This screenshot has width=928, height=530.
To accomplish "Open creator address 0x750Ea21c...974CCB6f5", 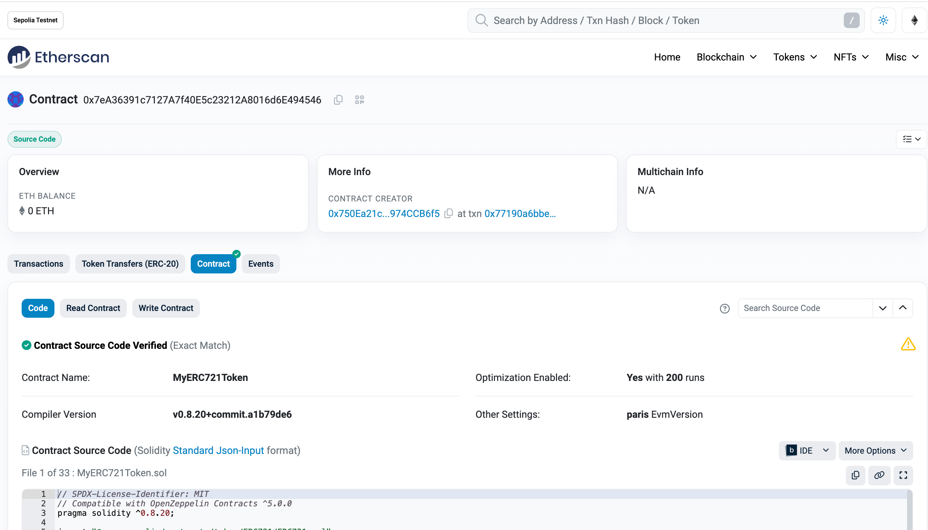I will click(384, 214).
